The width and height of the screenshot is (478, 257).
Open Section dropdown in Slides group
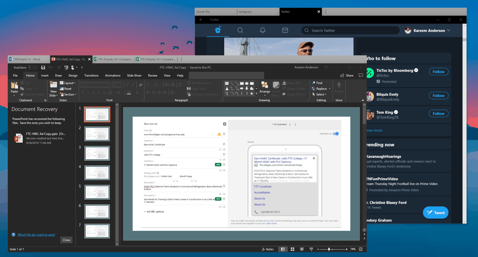tap(68, 94)
